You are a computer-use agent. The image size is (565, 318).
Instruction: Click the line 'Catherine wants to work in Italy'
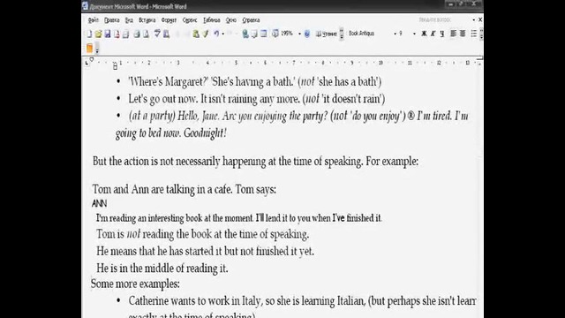click(195, 301)
